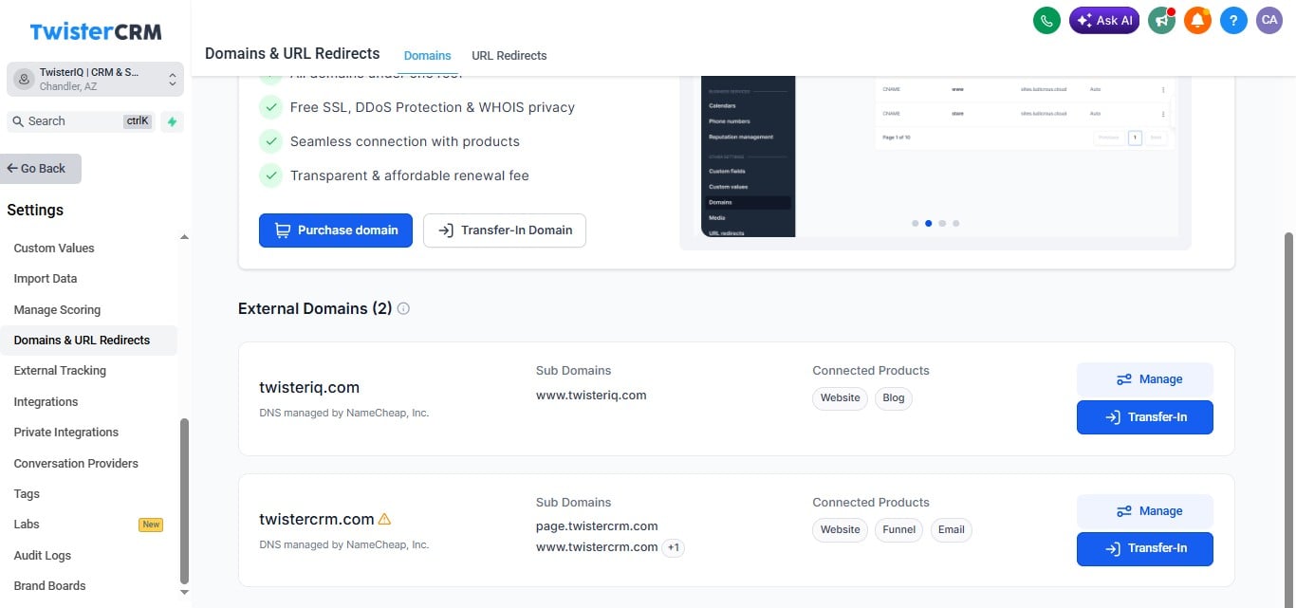
Task: Select the Domains tab
Action: (427, 55)
